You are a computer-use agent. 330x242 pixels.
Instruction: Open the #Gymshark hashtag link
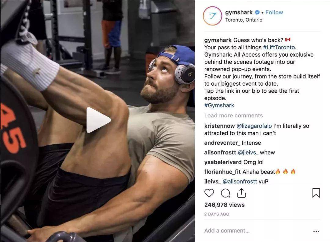219,105
